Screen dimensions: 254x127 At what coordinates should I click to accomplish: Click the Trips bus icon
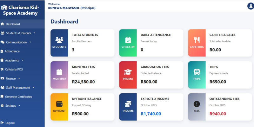(x=197, y=72)
